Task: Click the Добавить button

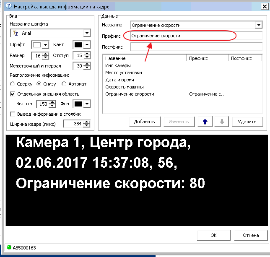Action: (145, 122)
